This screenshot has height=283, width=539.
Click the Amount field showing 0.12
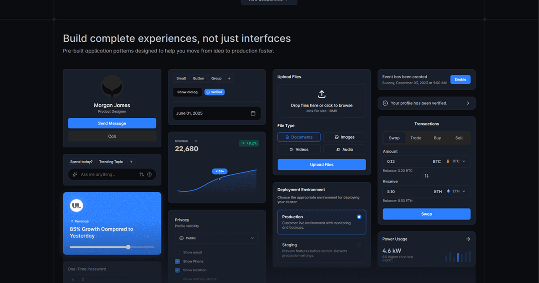pos(427,161)
